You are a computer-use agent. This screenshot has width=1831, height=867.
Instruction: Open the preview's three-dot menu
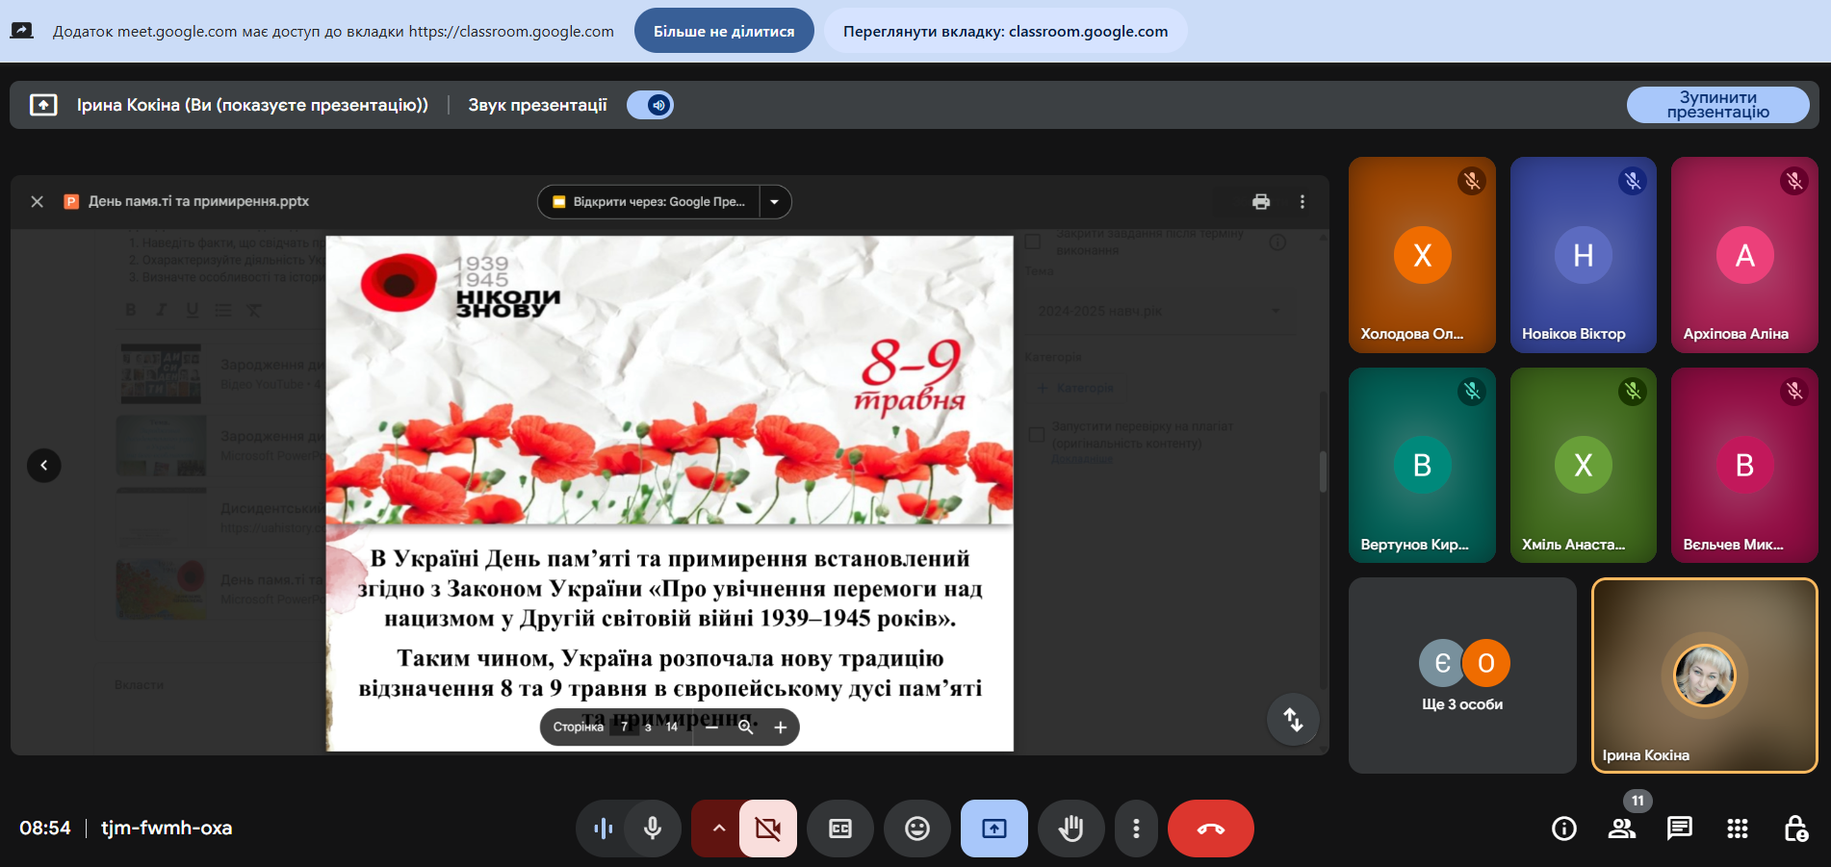pos(1302,202)
